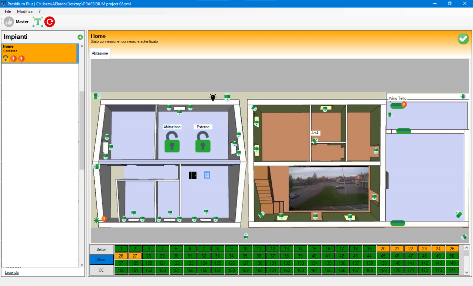Viewport: 473px width, 286px height.
Task: Click the Master thumbs-up icon
Action: (9, 22)
